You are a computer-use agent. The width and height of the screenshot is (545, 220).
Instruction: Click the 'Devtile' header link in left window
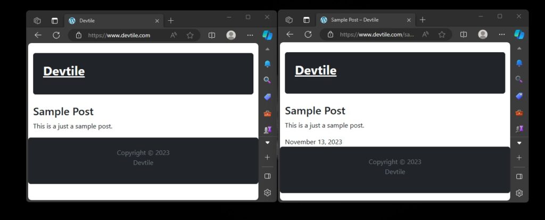pos(64,71)
